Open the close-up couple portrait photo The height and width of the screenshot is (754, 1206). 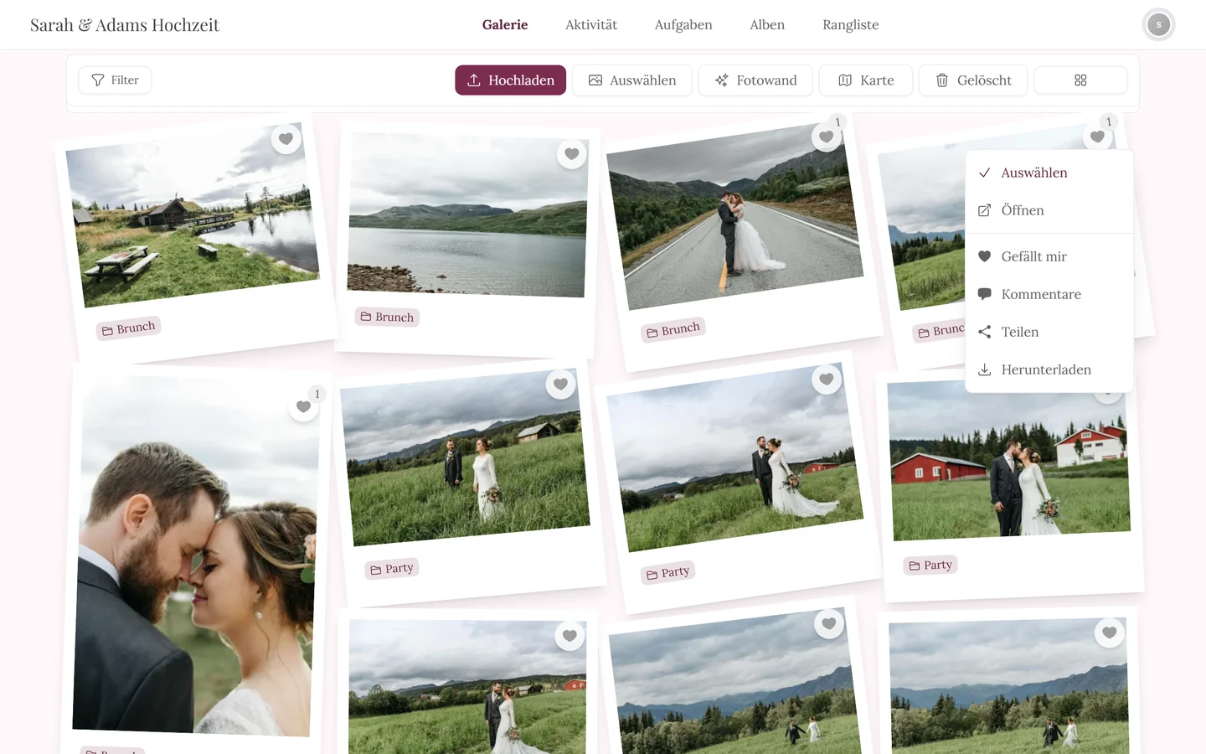(x=195, y=555)
